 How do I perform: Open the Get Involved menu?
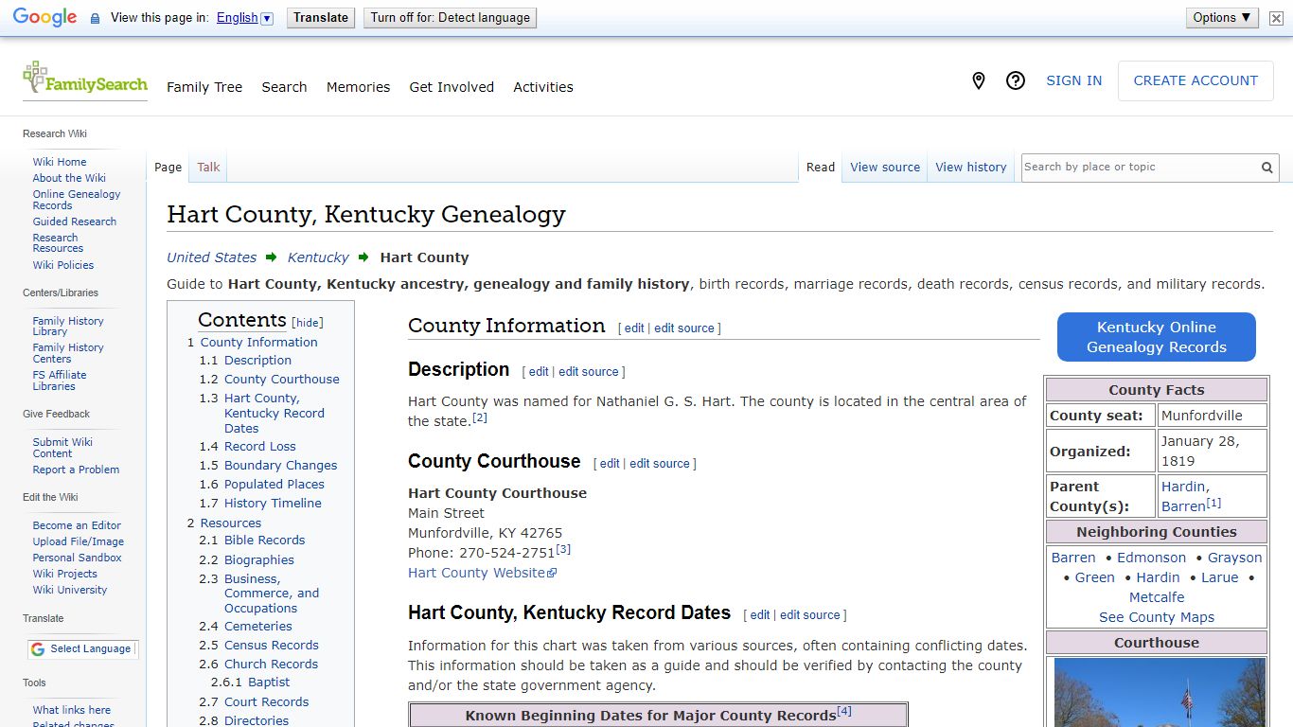click(452, 87)
